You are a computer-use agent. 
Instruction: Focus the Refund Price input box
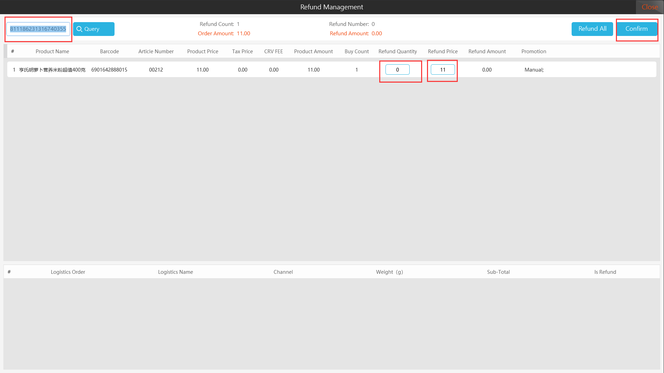(443, 70)
